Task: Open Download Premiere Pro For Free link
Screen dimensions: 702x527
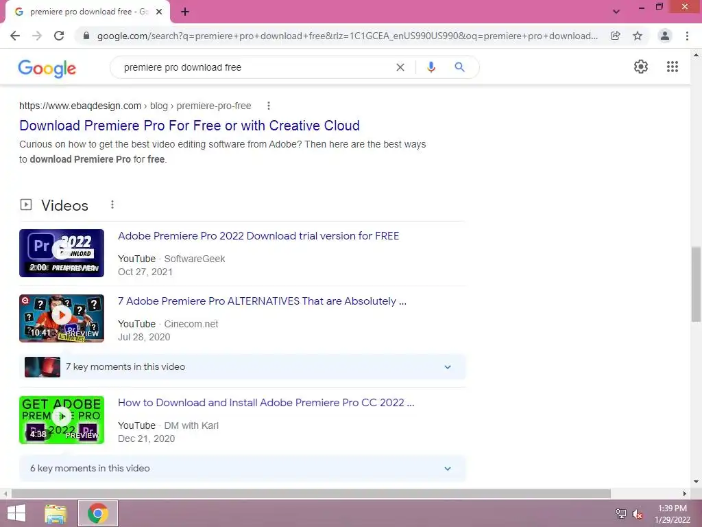Action: pos(189,126)
